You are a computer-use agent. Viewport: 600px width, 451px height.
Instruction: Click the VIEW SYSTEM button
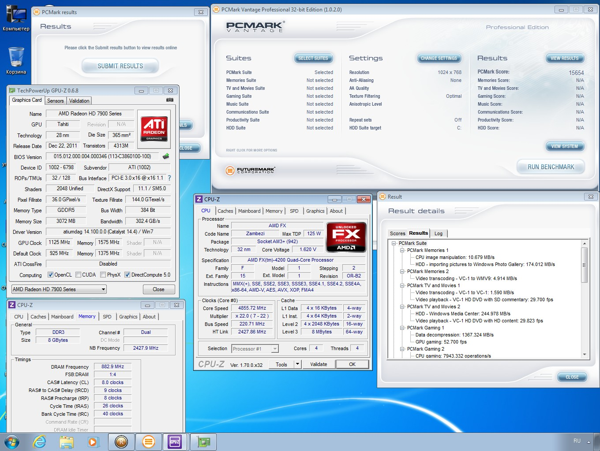(x=565, y=146)
